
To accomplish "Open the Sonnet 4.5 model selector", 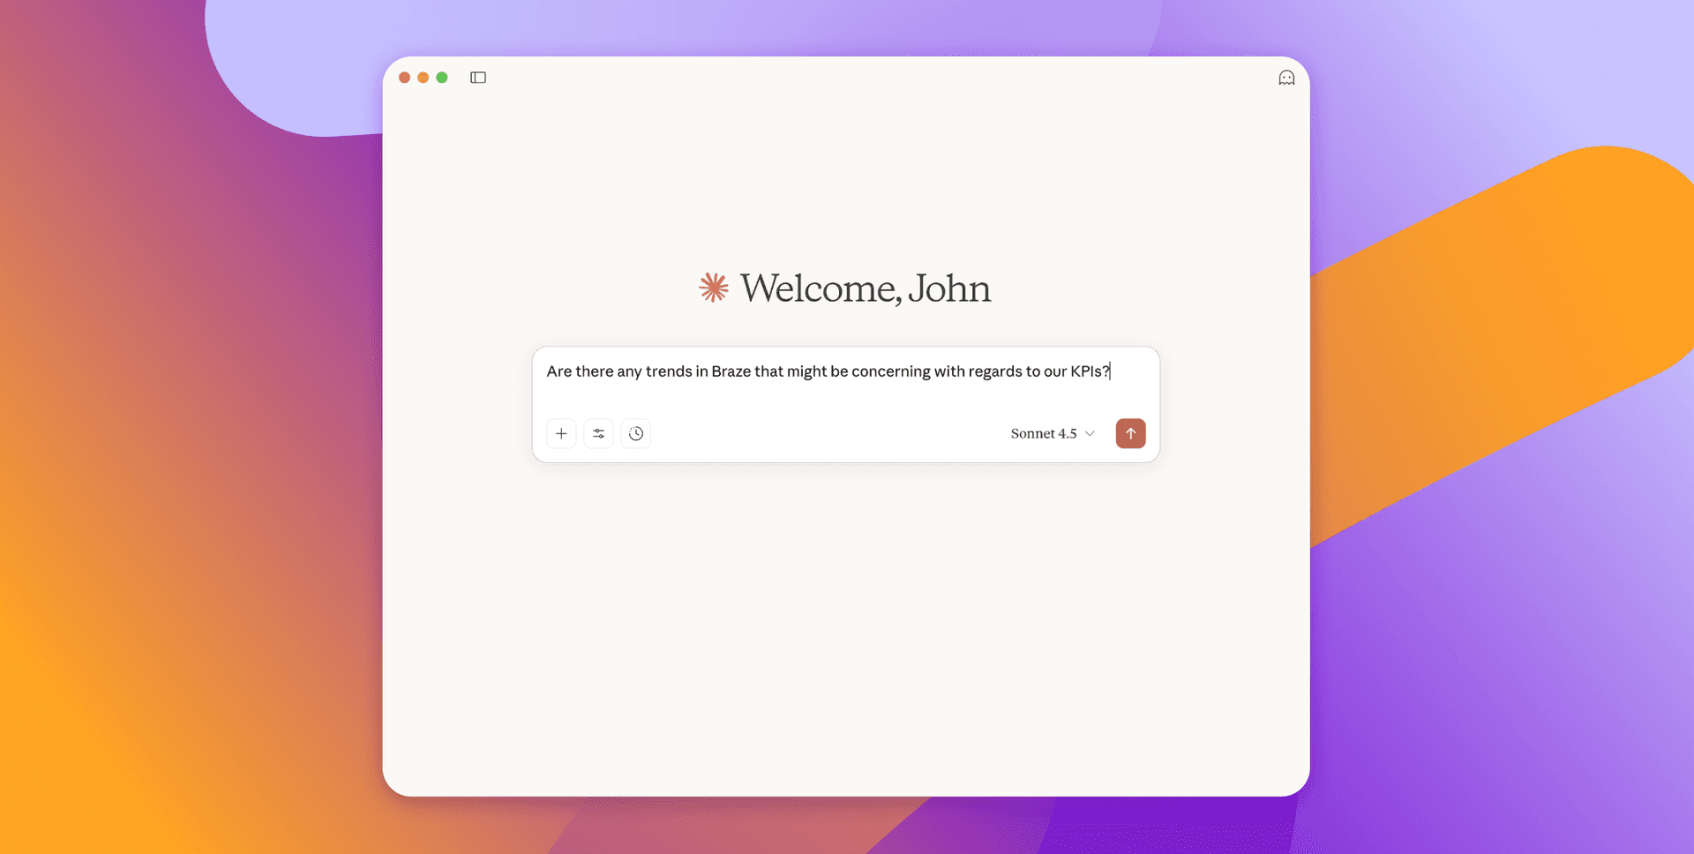I will click(1052, 433).
